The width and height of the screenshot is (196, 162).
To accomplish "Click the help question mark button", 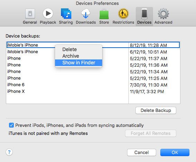I will click(9, 152).
